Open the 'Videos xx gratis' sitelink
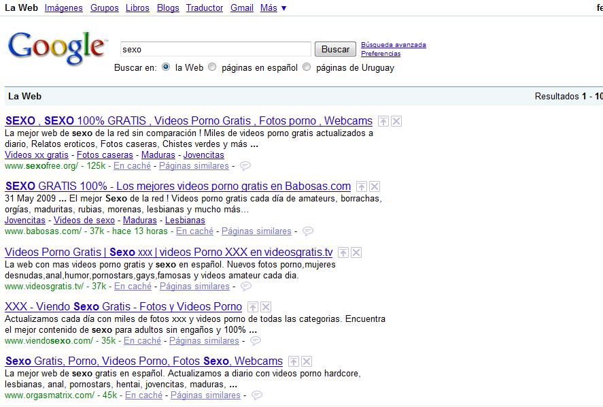This screenshot has width=603, height=407. click(x=37, y=155)
